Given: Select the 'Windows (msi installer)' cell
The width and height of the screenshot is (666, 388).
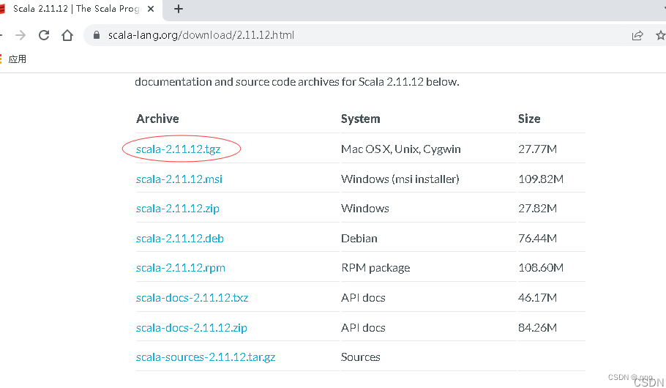Looking at the screenshot, I should pos(400,179).
